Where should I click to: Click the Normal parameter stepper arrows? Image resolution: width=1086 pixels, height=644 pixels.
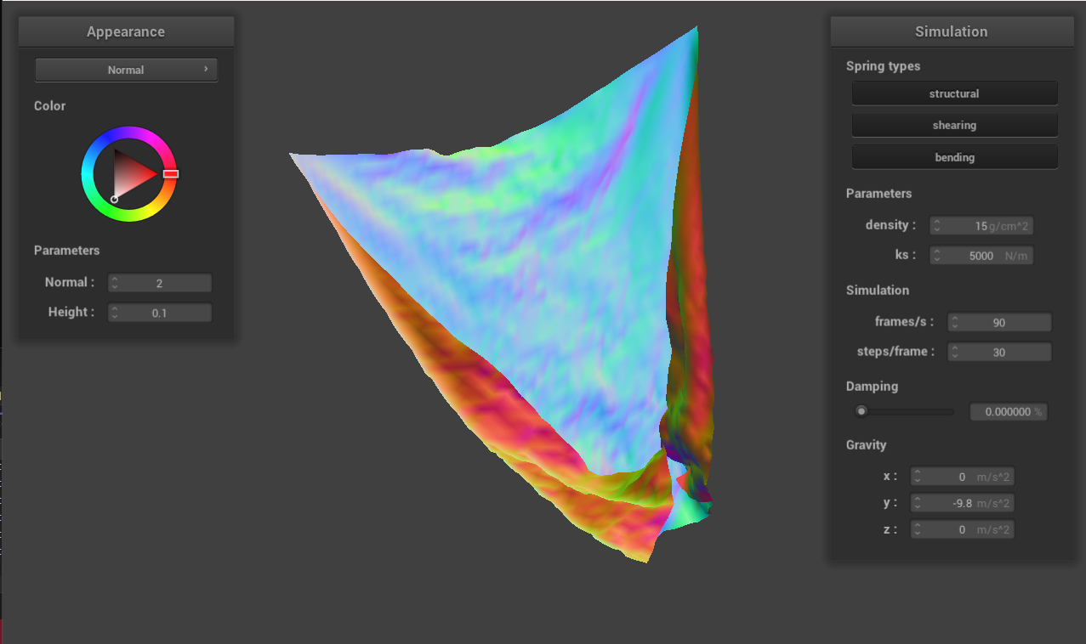coord(115,283)
